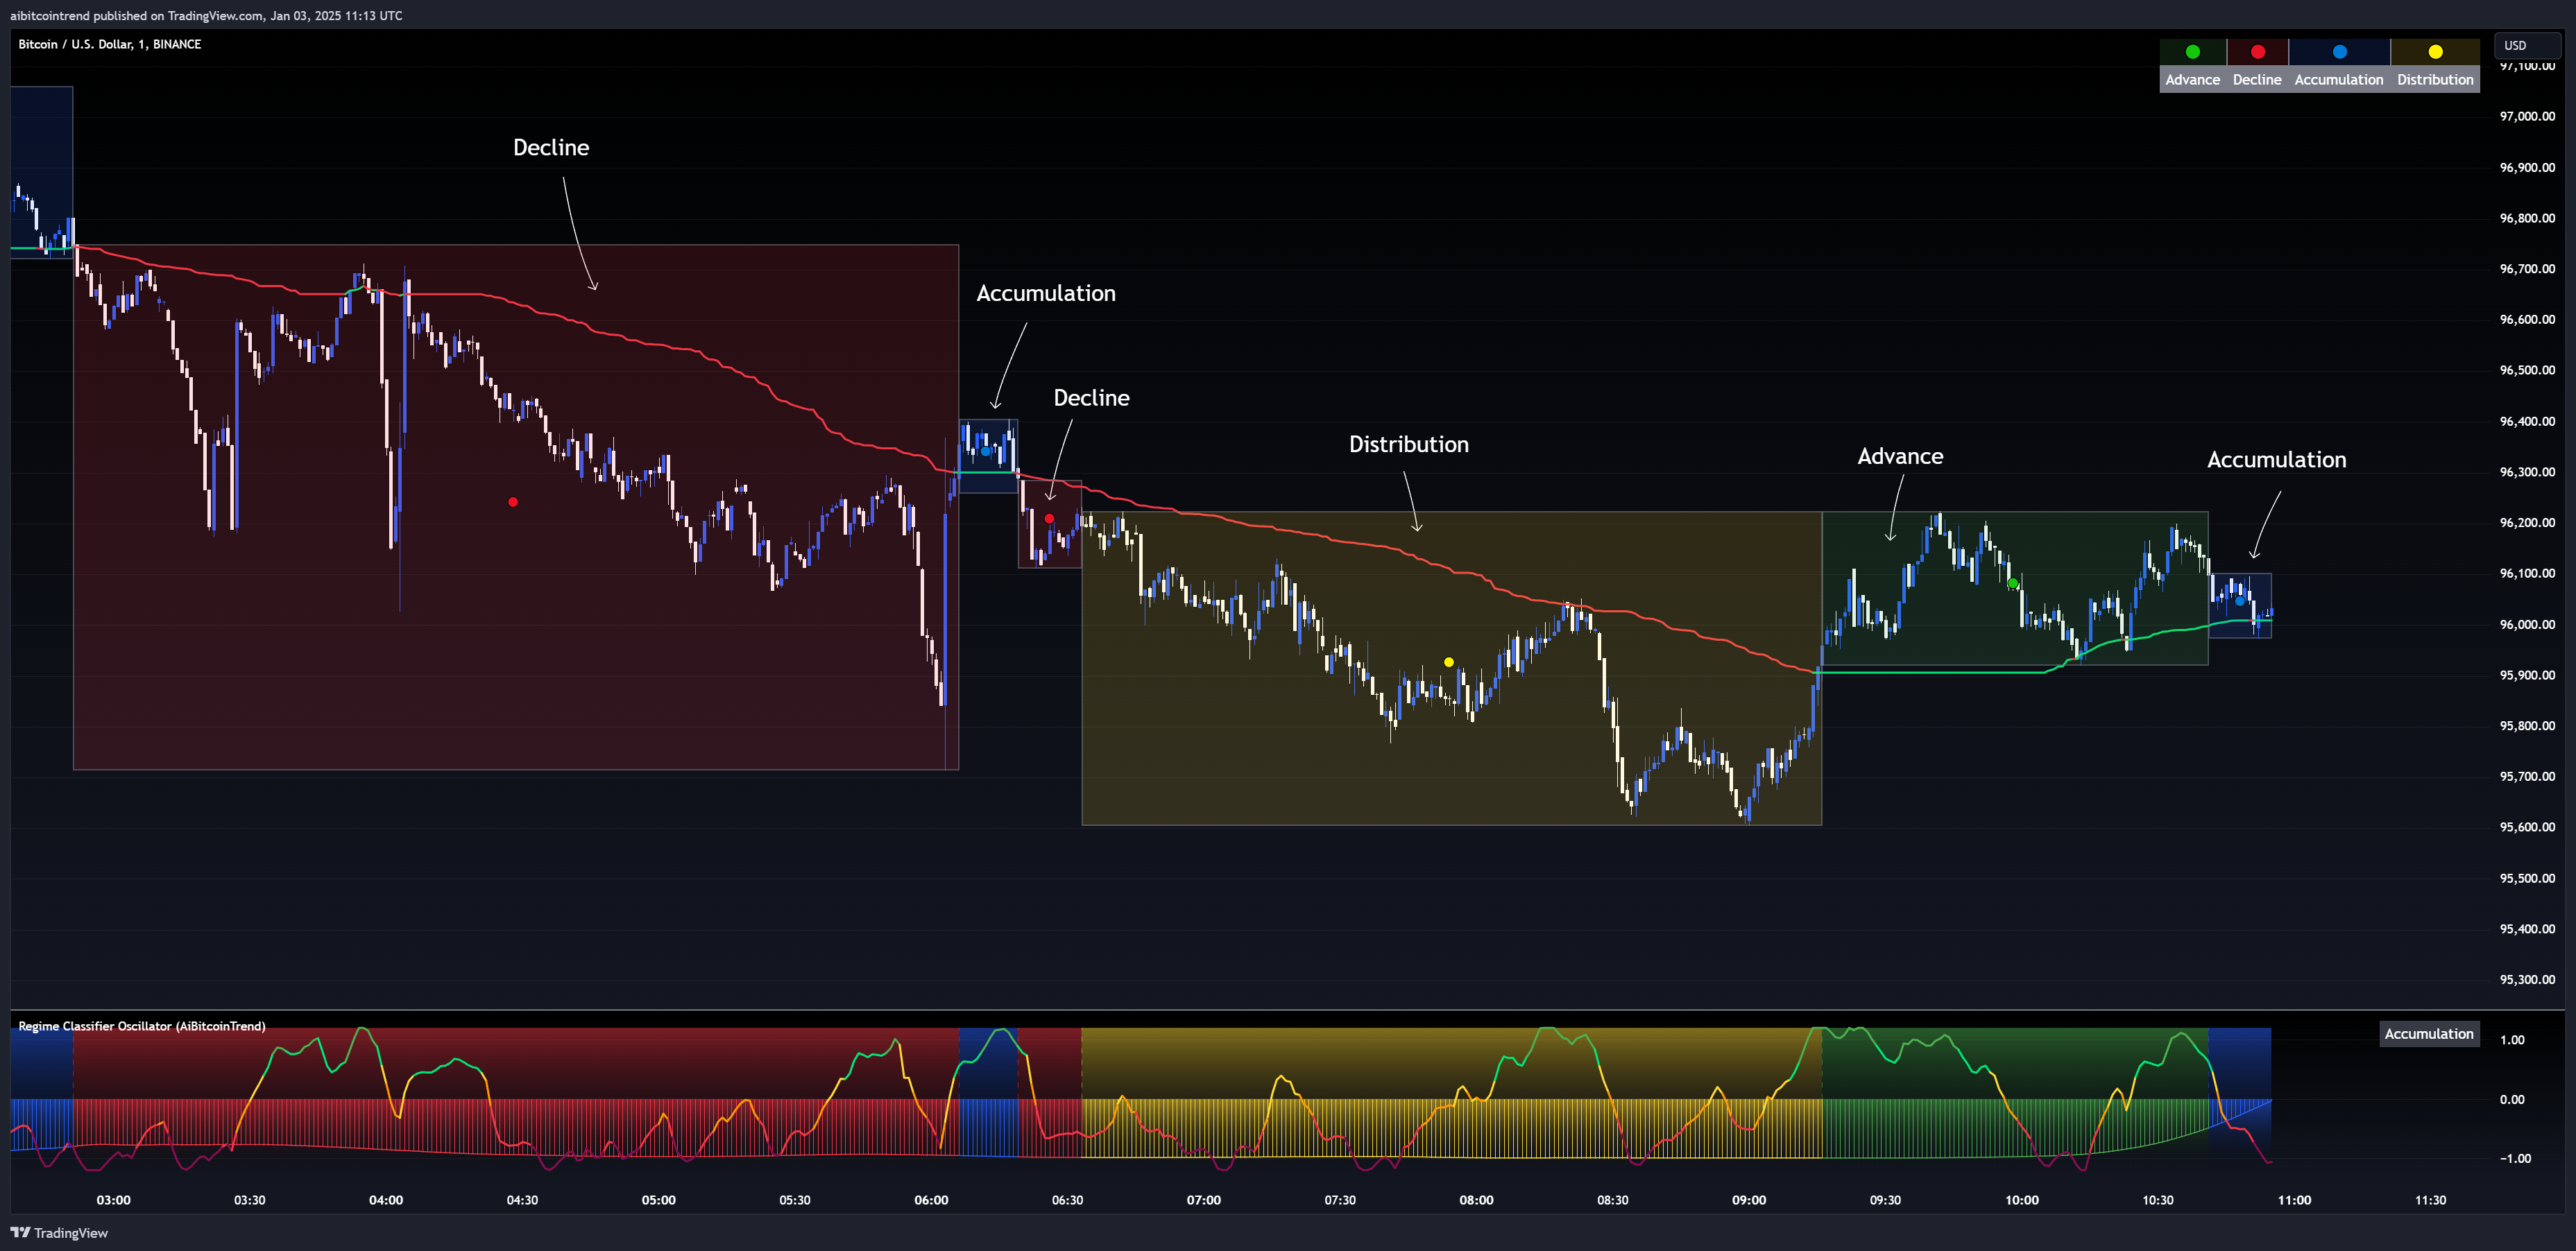Select the Distribution legend label
The image size is (2576, 1251).
[2434, 80]
